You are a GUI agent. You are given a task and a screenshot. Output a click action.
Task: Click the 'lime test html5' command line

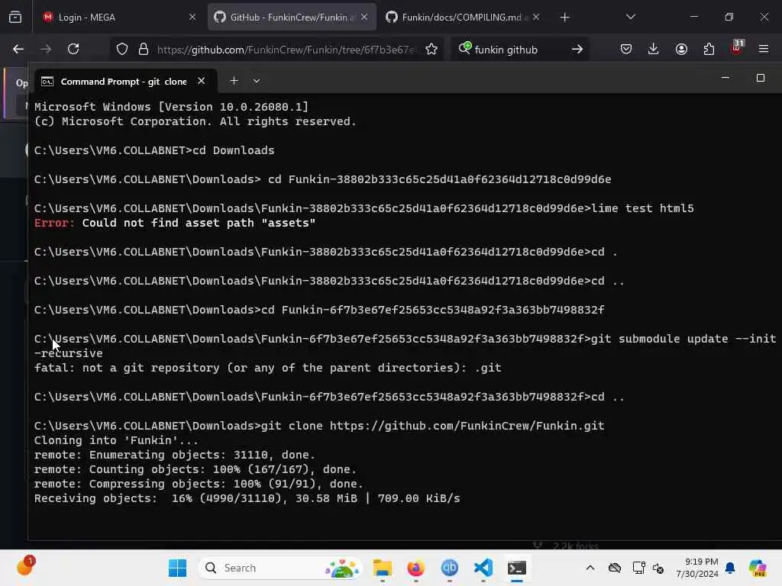point(364,208)
